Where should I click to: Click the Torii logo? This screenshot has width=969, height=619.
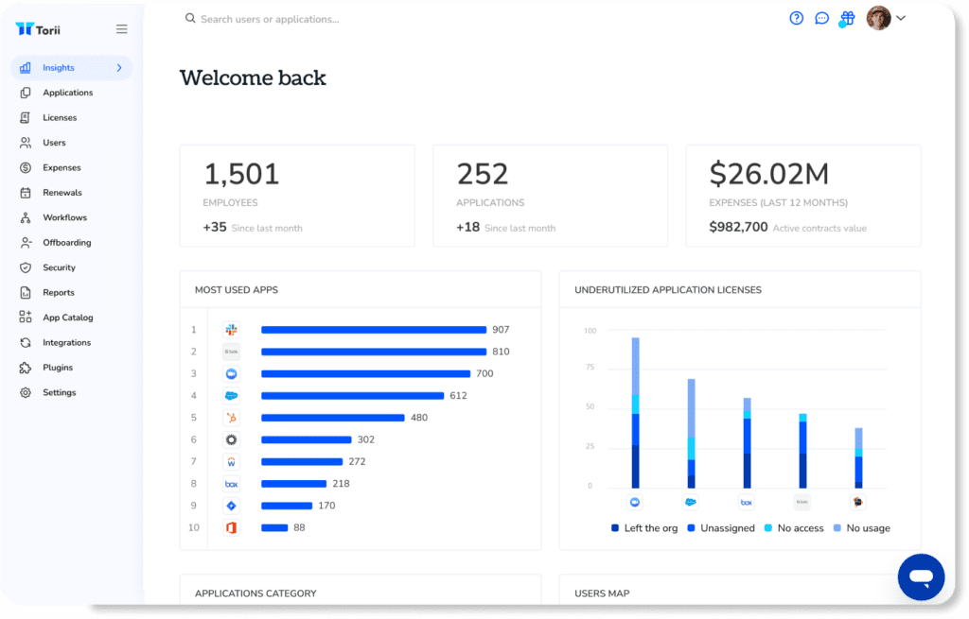(36, 29)
